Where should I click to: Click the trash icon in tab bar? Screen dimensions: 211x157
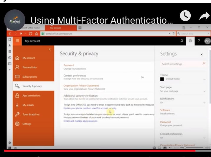[184, 28]
